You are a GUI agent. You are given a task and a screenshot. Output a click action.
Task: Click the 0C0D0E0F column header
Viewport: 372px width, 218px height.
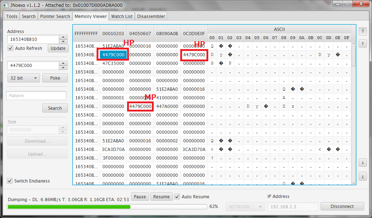tap(194, 33)
